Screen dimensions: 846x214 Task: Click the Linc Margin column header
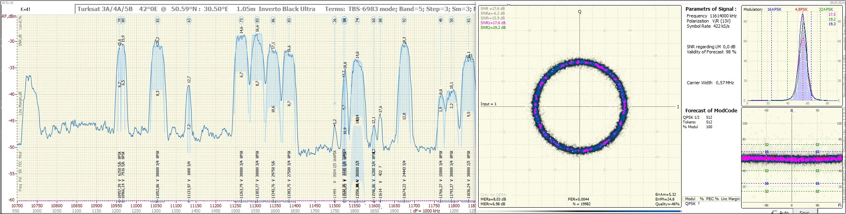click(x=730, y=199)
